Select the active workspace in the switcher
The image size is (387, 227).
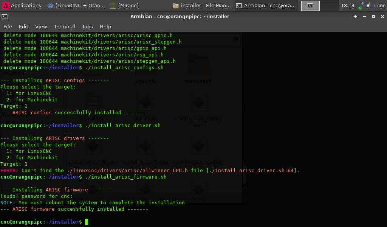coord(310,6)
